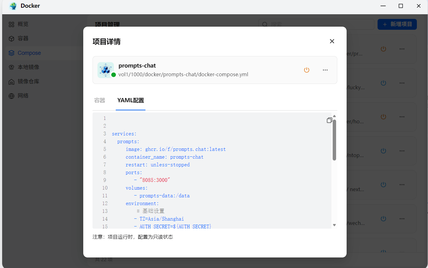This screenshot has height=268, width=428.
Task: Copy the YAML config with the copy icon
Action: pos(330,120)
